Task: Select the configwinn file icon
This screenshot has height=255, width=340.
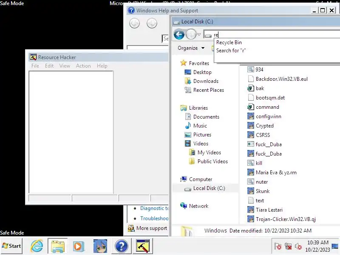Action: coord(251,116)
